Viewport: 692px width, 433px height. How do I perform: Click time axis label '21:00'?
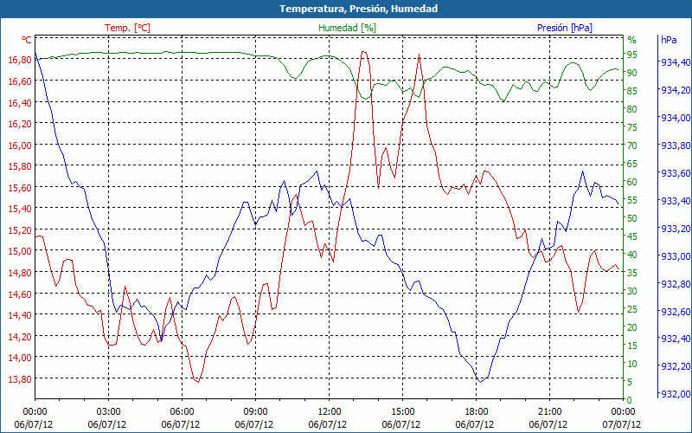[550, 412]
